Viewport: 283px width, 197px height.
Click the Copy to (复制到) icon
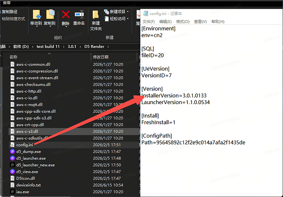tap(50, 14)
